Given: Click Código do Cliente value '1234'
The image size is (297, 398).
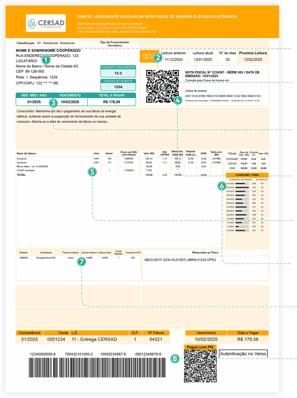Looking at the screenshot, I should [118, 87].
